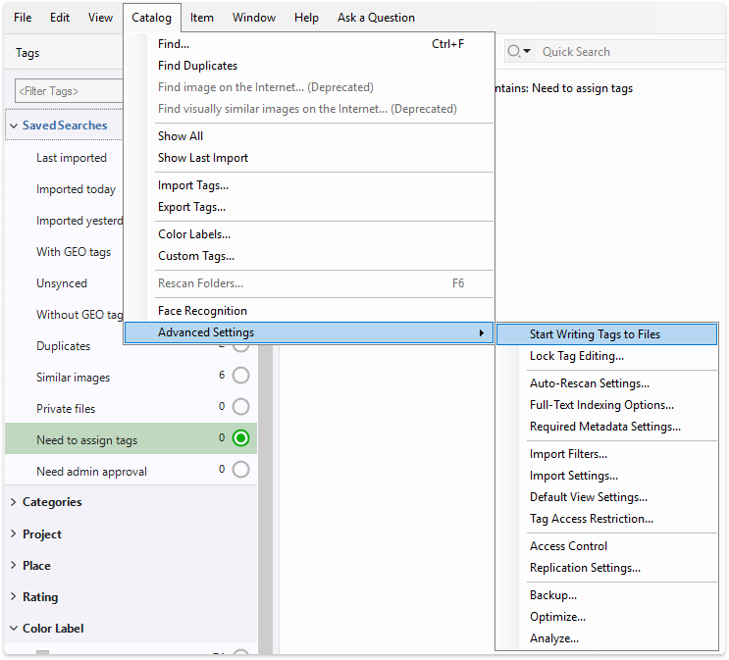Collapse the SavedSearches section

(x=14, y=126)
